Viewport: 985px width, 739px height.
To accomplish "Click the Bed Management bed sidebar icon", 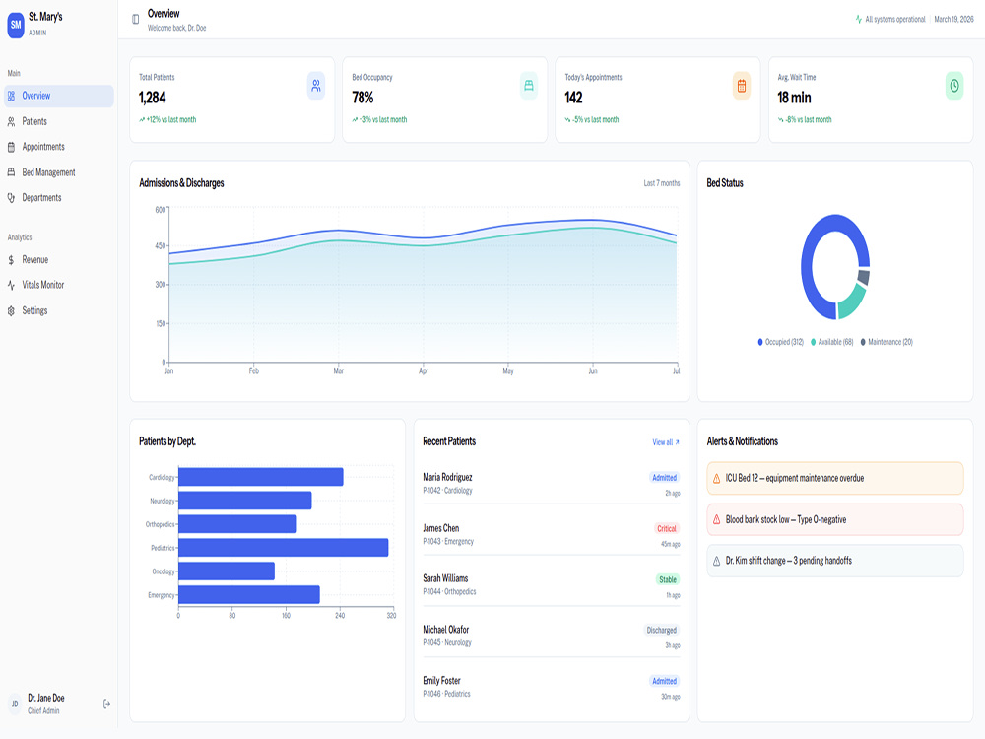I will tap(11, 172).
